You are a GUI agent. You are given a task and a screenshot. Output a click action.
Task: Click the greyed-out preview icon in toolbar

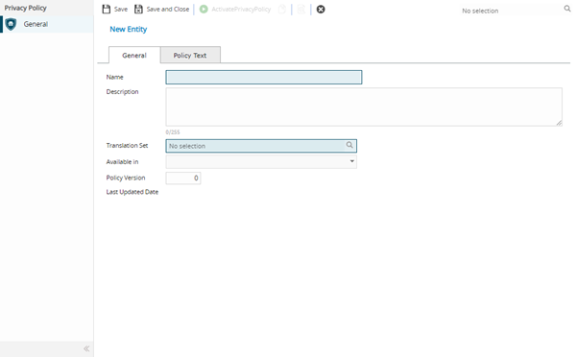click(x=301, y=10)
